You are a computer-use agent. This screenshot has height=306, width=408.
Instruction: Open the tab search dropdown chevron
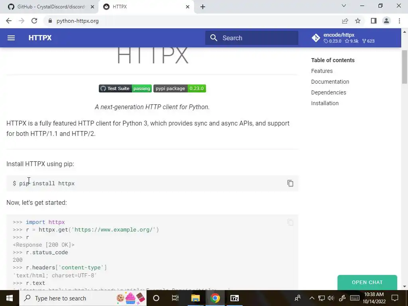(x=344, y=6)
